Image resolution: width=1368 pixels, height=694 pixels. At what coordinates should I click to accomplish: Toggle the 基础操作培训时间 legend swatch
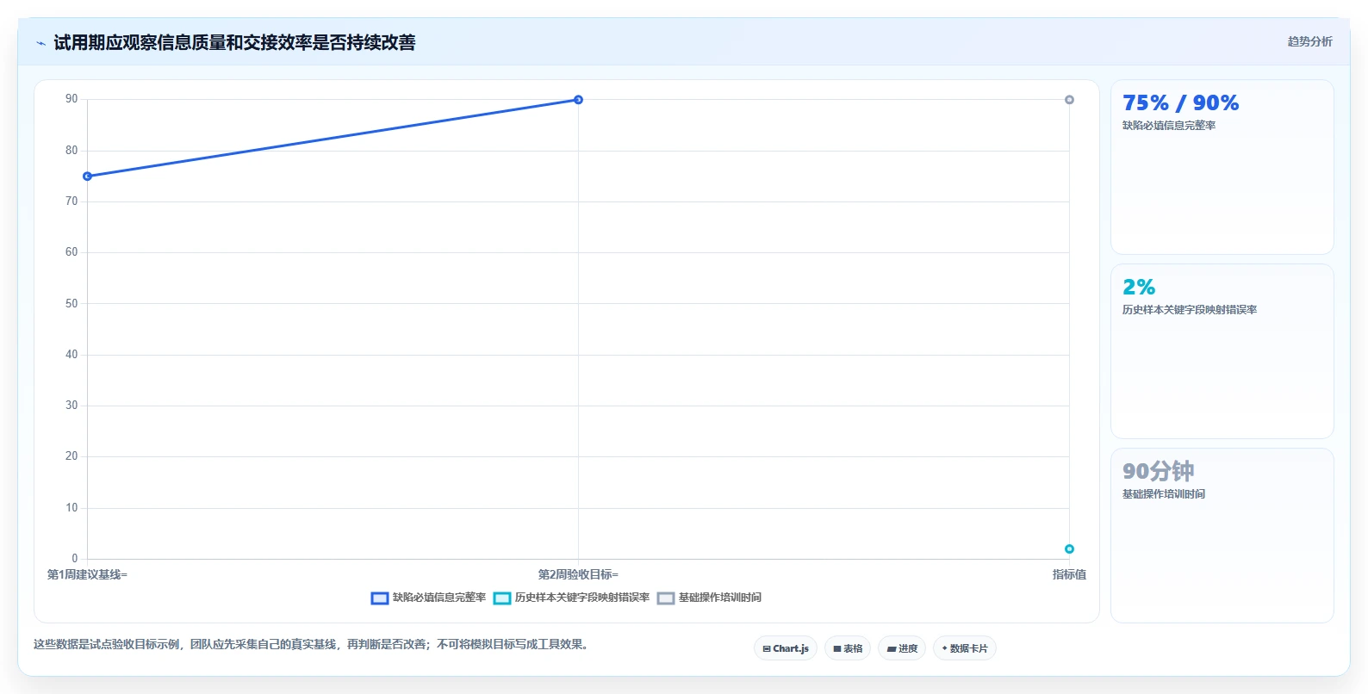pos(666,598)
